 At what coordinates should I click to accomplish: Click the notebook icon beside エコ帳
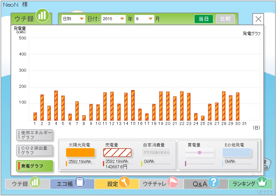coord(80,182)
